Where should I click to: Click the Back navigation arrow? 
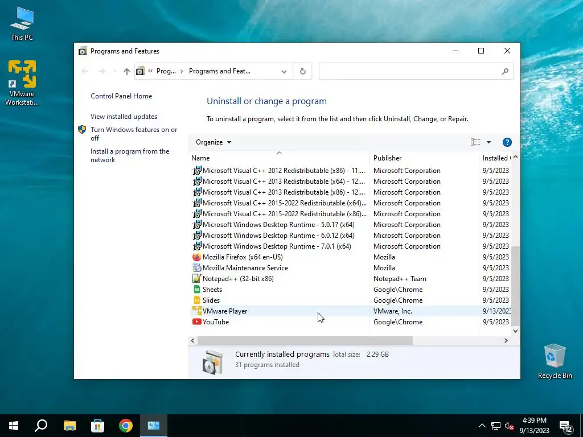pyautogui.click(x=85, y=71)
